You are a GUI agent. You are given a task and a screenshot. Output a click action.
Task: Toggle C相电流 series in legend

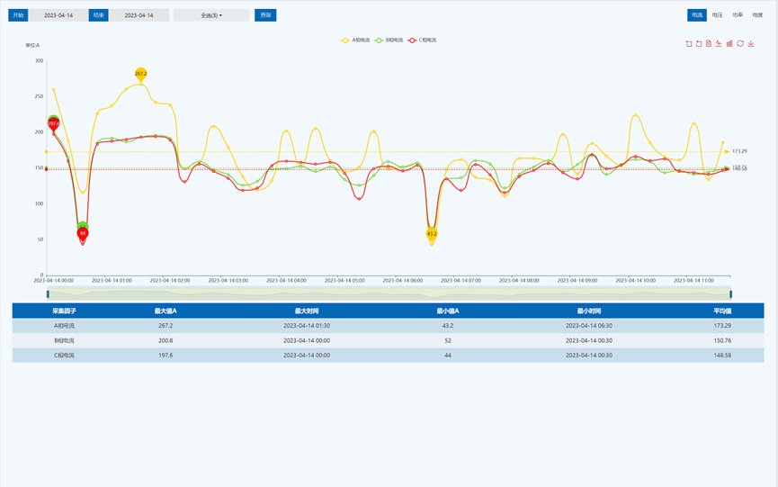[x=422, y=41]
